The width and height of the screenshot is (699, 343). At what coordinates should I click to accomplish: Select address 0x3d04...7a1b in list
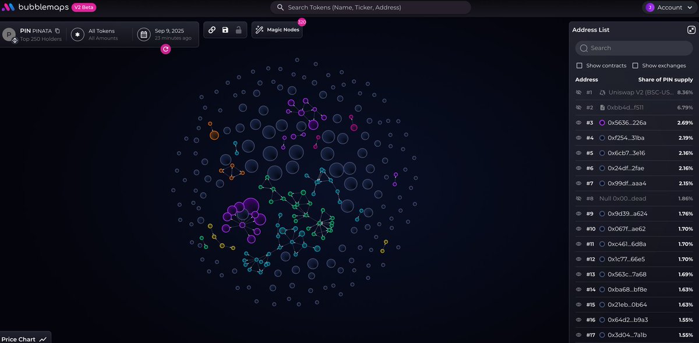tap(627, 335)
